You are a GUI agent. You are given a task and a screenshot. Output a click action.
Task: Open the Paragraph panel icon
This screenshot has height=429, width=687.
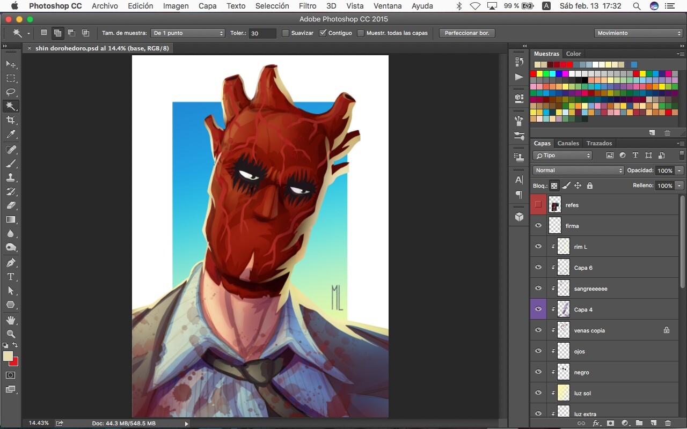(x=519, y=195)
